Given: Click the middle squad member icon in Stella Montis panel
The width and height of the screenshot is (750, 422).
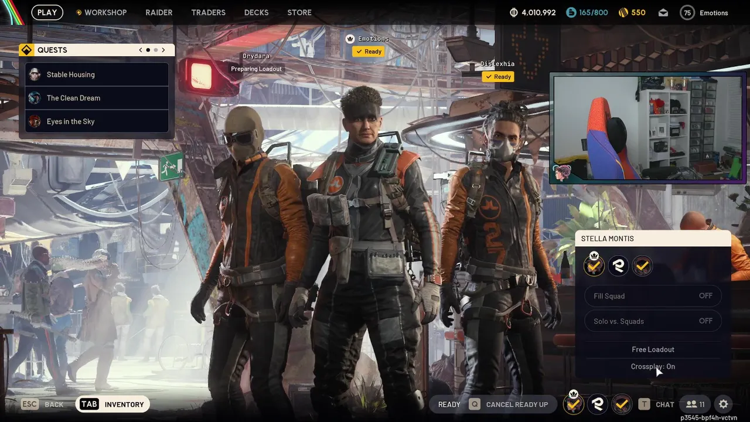Looking at the screenshot, I should pos(618,266).
